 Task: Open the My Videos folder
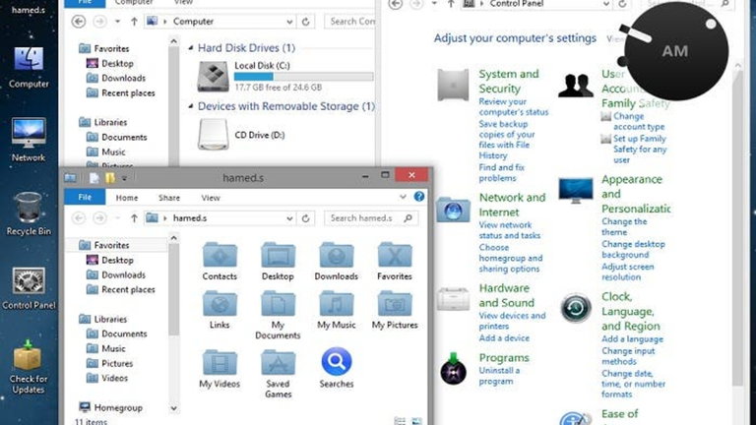[x=220, y=362]
